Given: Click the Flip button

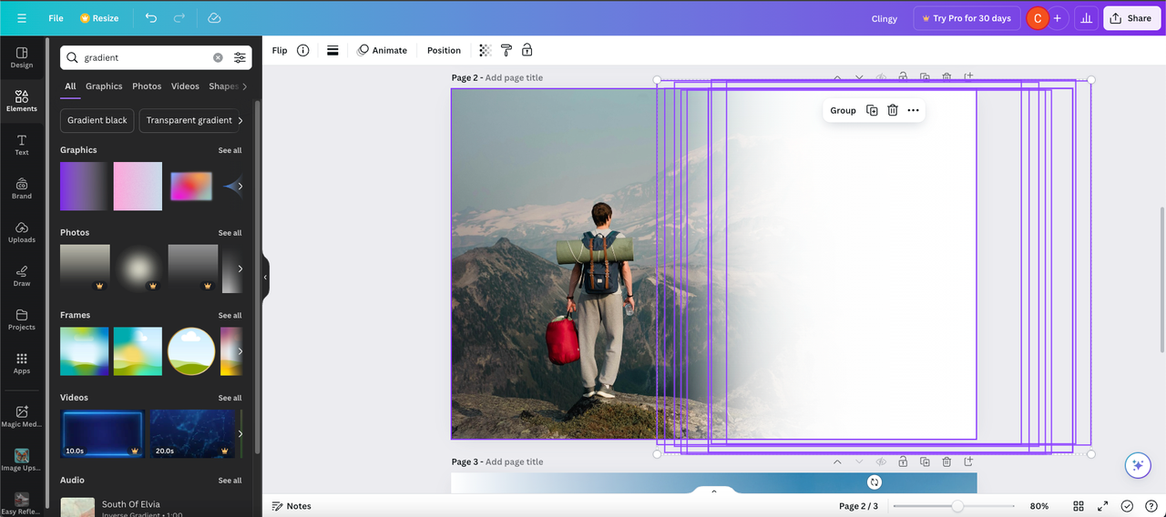Looking at the screenshot, I should pyautogui.click(x=280, y=50).
